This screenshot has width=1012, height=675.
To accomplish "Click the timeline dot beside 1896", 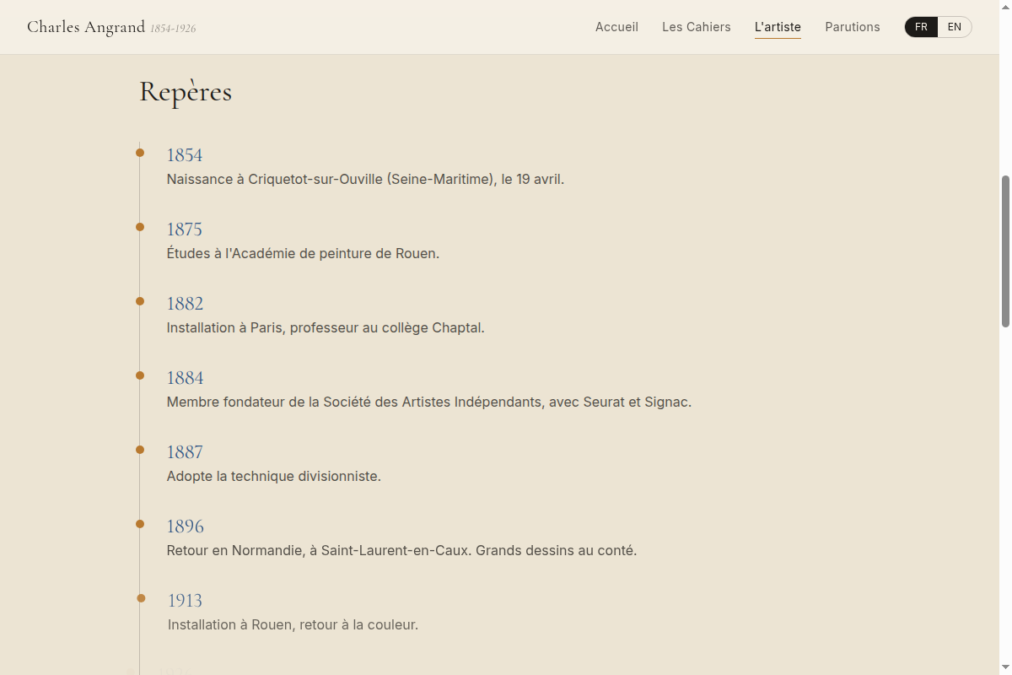I will coord(140,524).
